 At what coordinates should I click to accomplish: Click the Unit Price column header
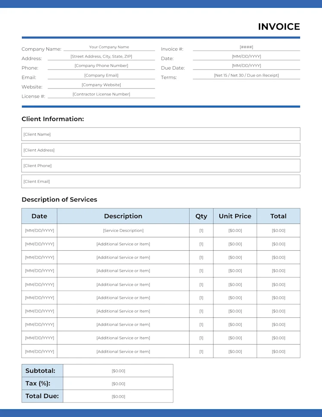(235, 216)
